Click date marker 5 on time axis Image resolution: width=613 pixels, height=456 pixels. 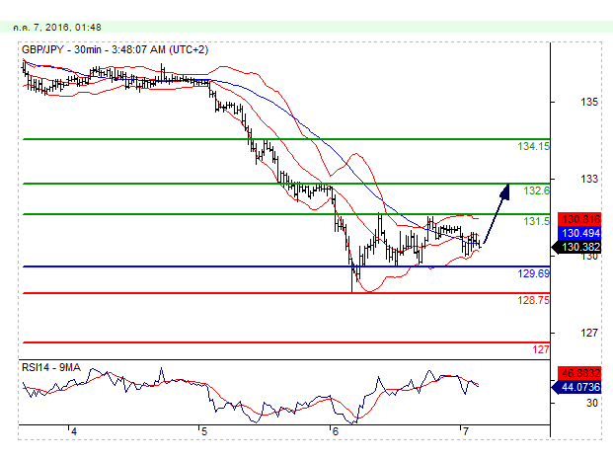point(204,431)
